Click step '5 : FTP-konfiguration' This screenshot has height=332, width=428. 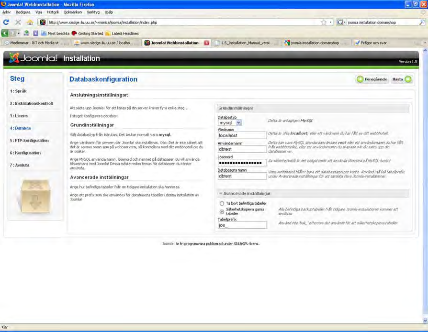point(29,141)
